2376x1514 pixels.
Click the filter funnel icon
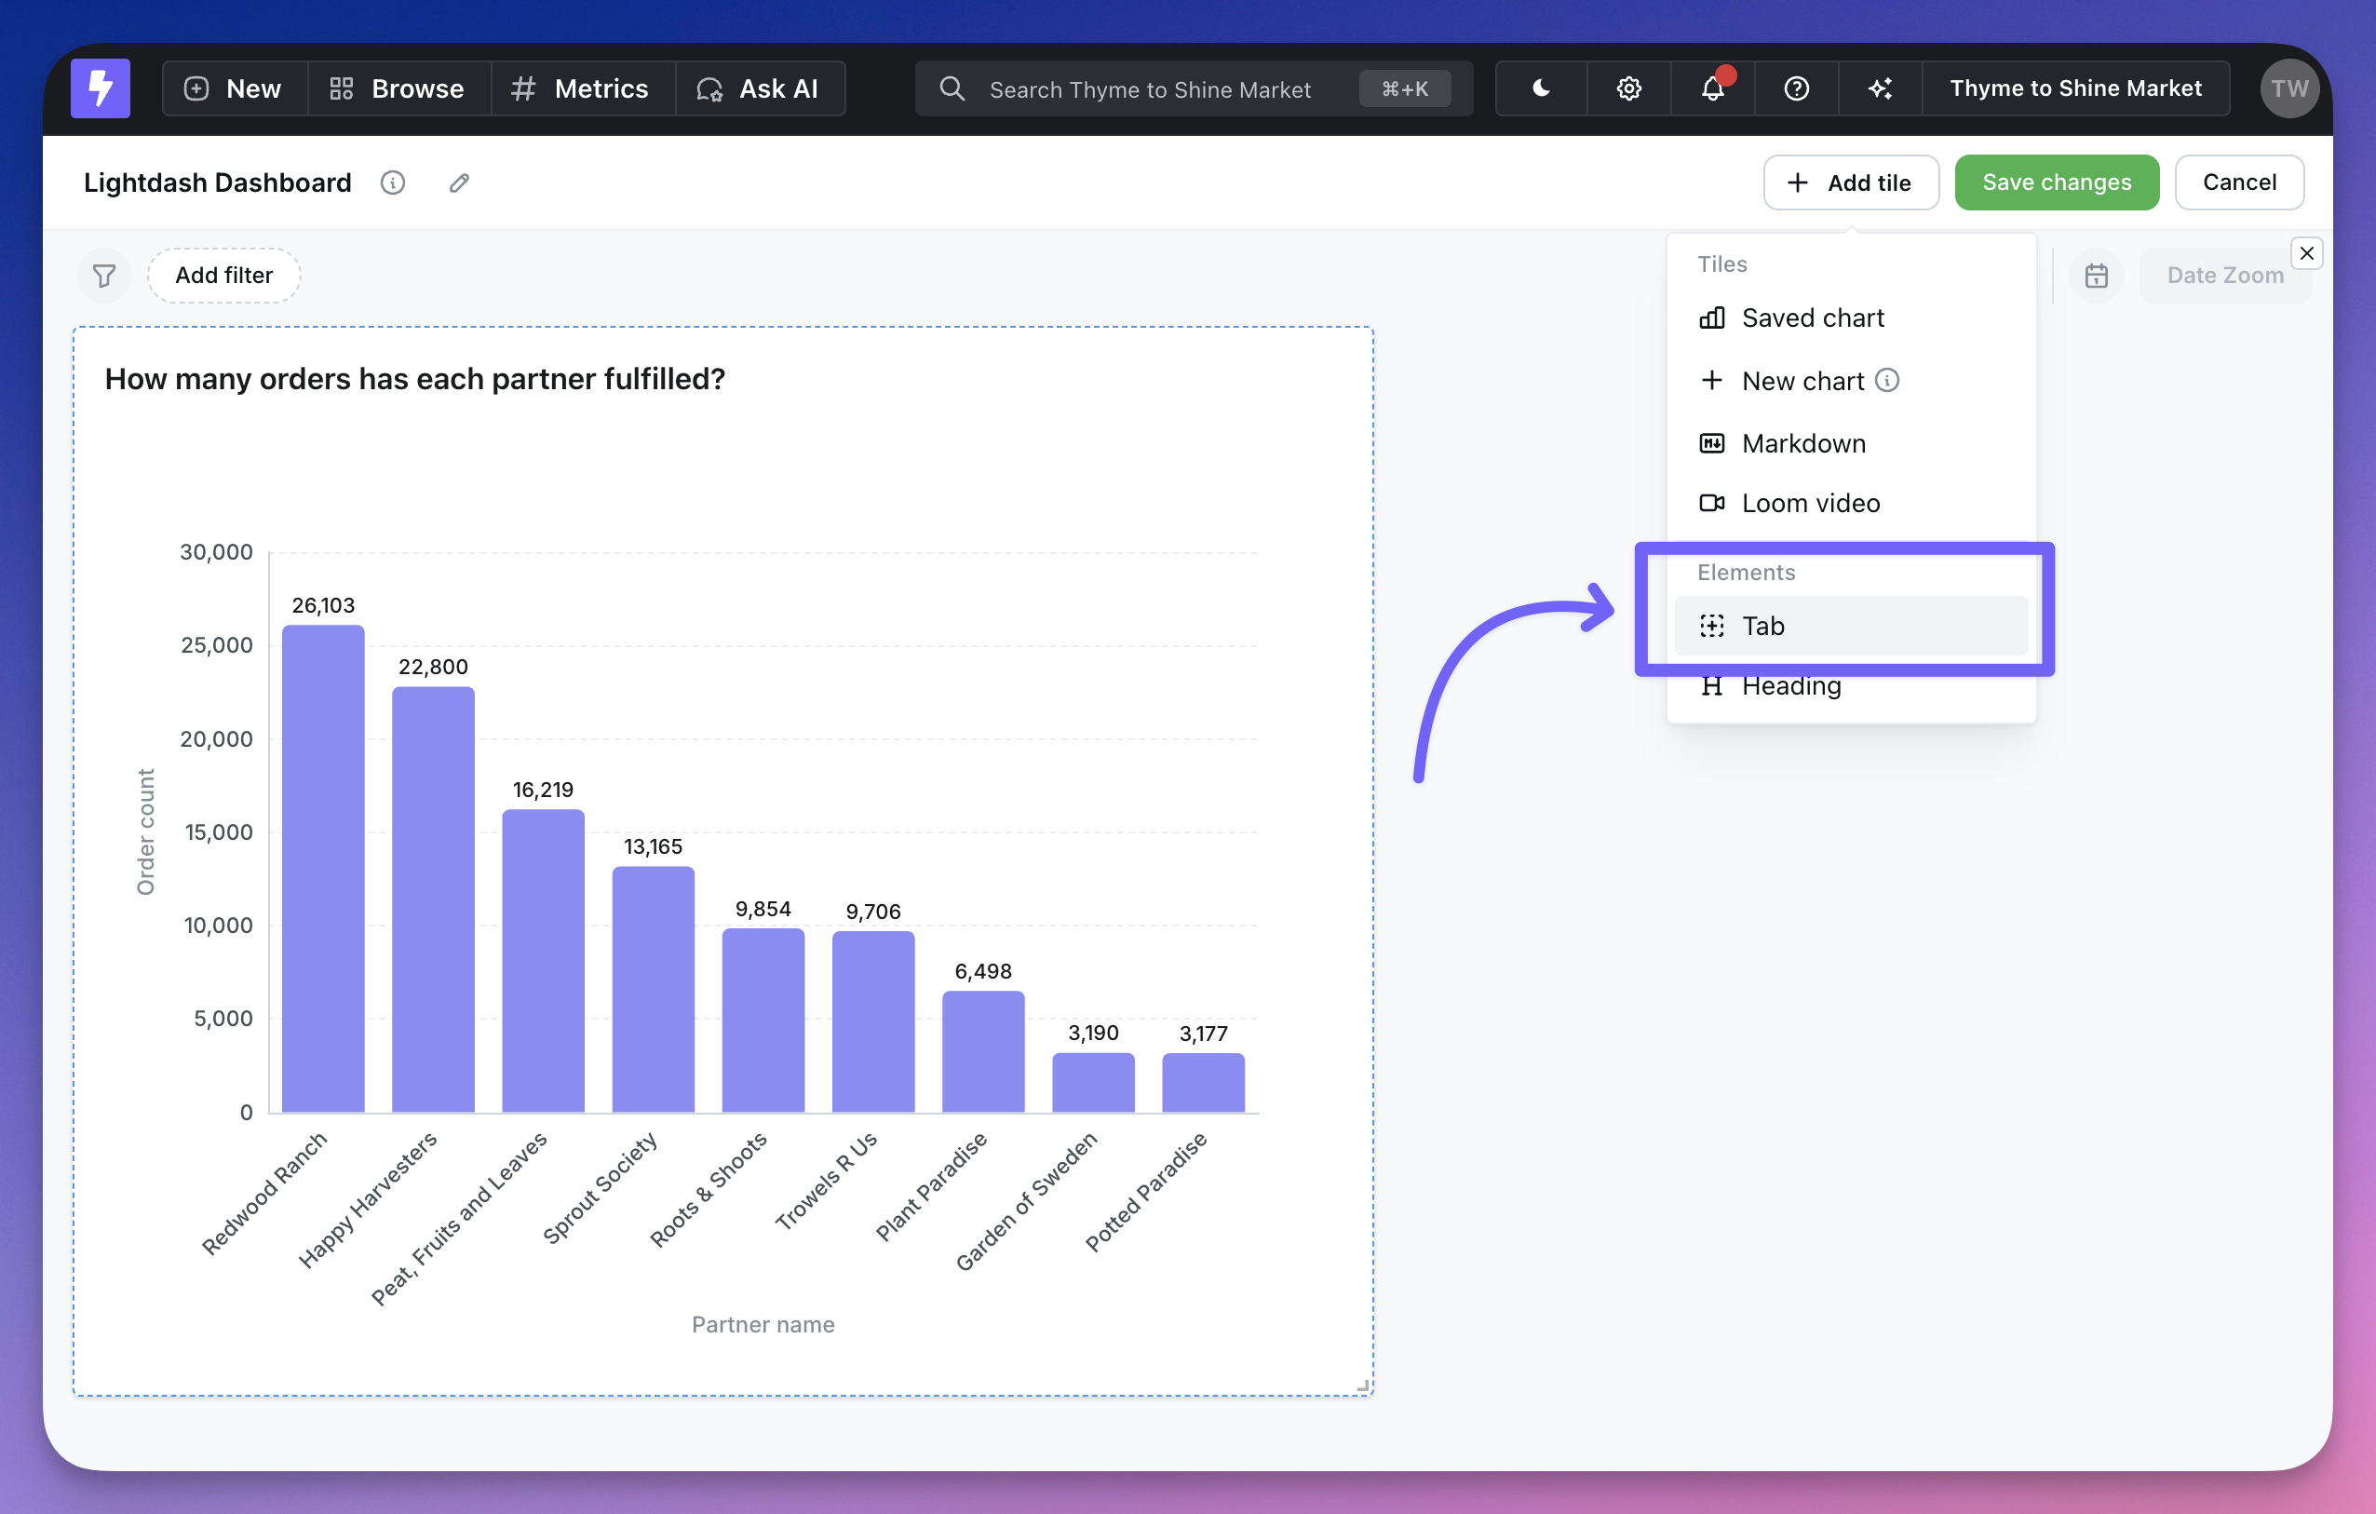coord(103,276)
